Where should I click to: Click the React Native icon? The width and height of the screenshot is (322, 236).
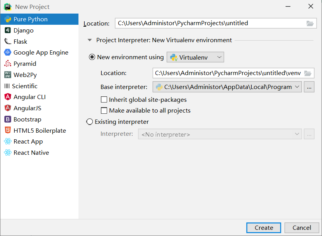8,152
